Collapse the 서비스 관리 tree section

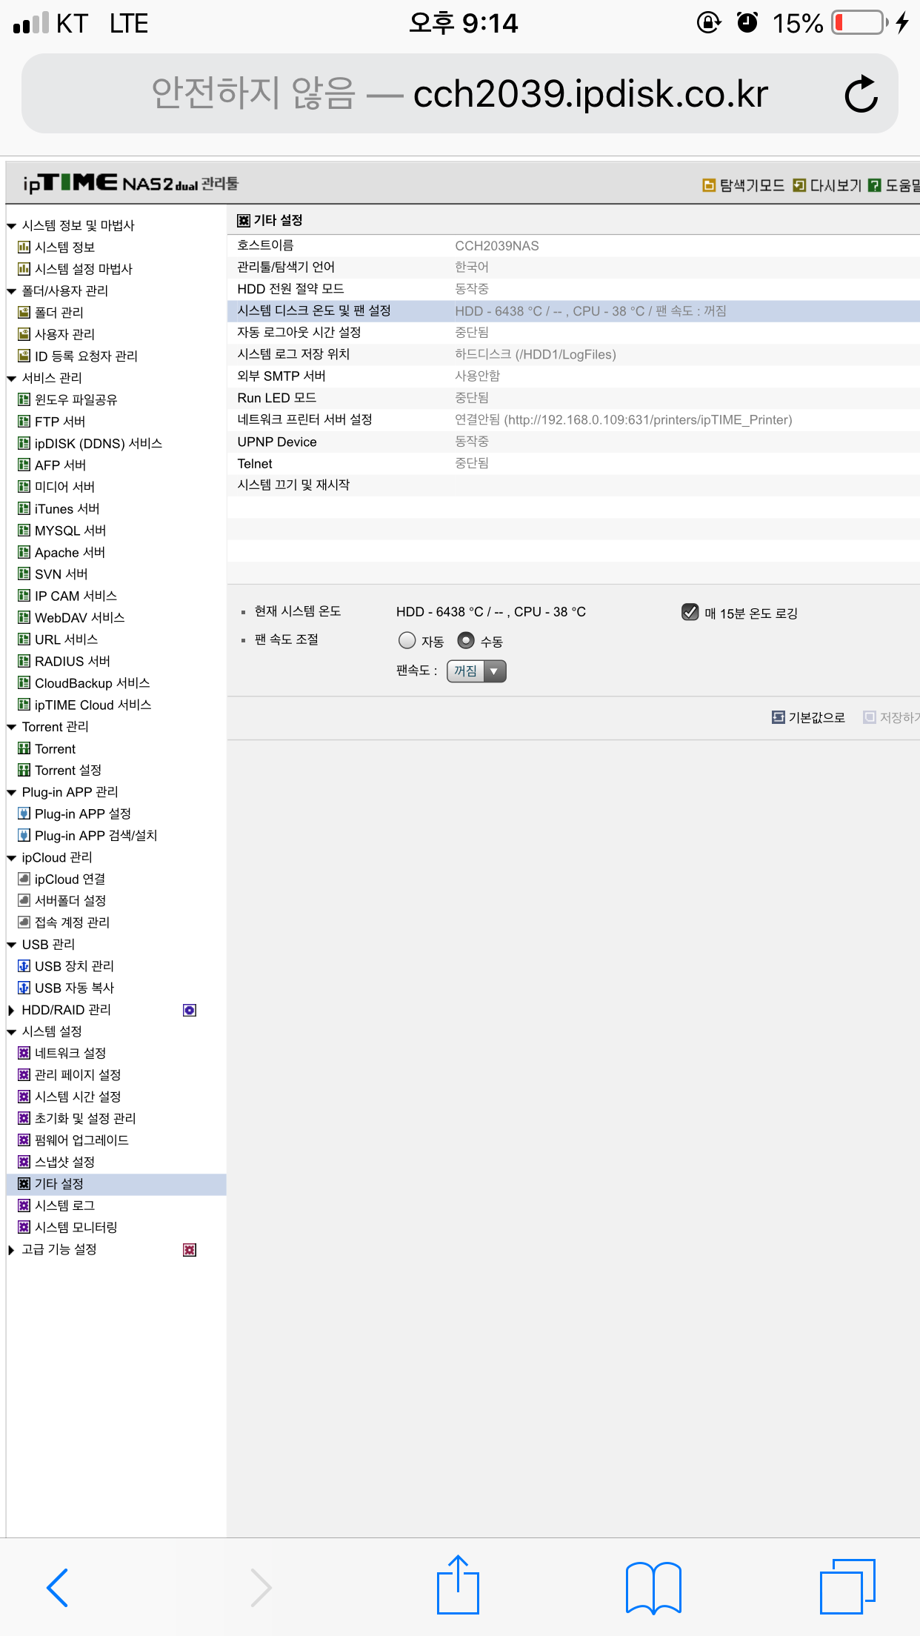(11, 379)
